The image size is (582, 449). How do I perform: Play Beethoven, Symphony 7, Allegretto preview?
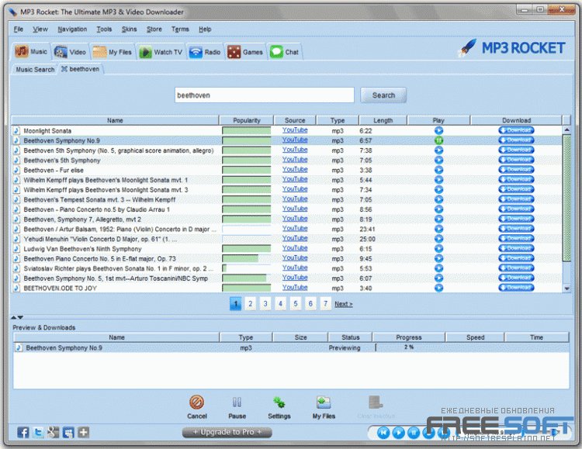coord(438,219)
